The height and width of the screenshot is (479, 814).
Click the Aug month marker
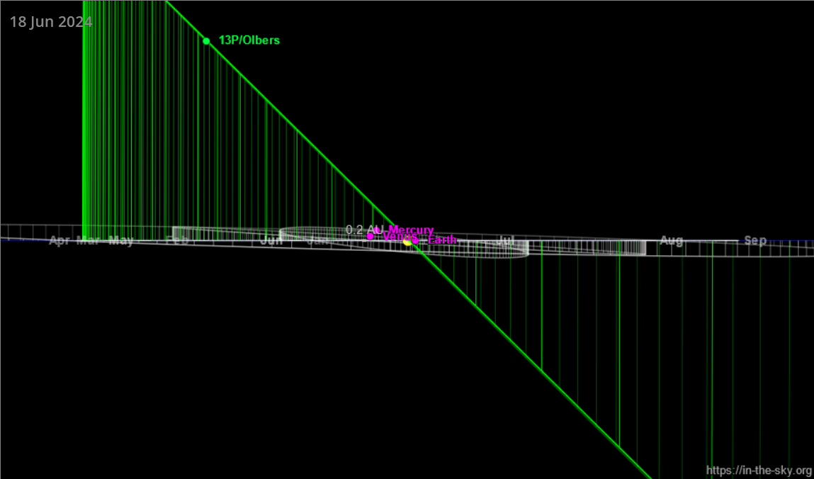(x=671, y=241)
